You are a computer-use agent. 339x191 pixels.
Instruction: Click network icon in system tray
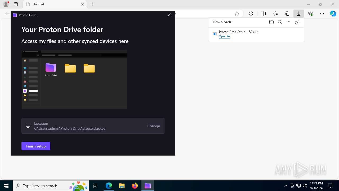pos(298,186)
